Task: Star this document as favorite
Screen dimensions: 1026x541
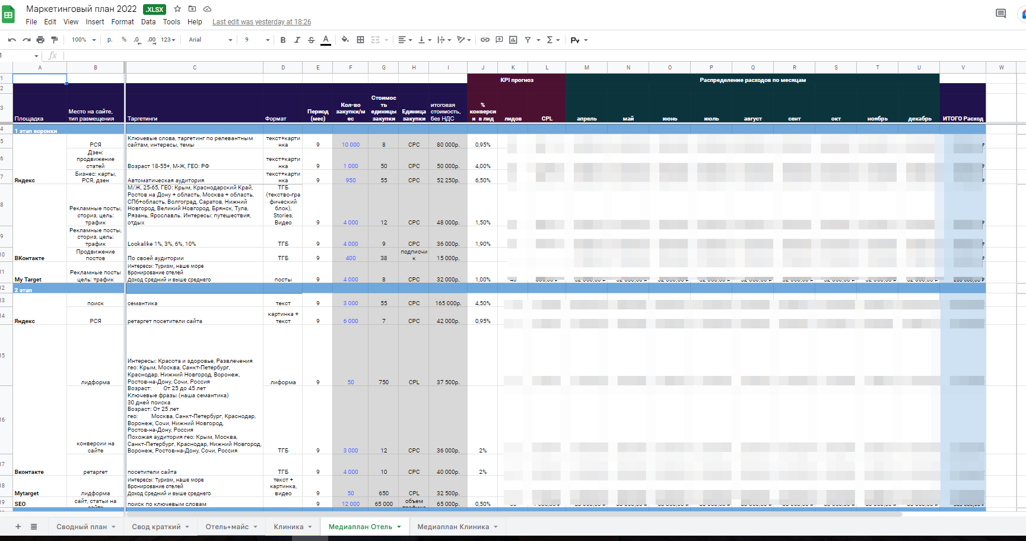Action: pos(177,9)
